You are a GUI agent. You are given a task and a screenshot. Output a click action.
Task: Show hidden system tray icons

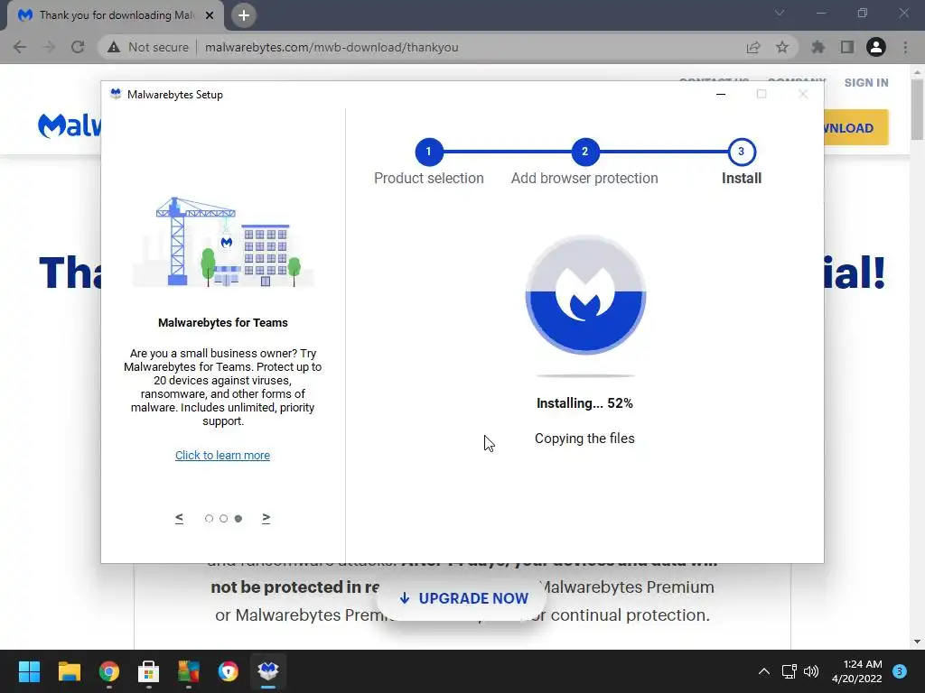pyautogui.click(x=764, y=671)
